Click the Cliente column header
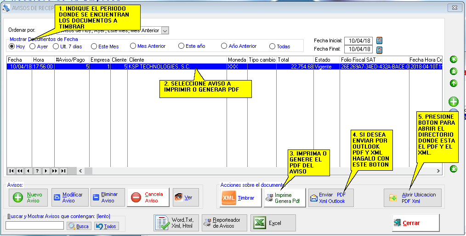The height and width of the screenshot is (236, 466). [177, 60]
